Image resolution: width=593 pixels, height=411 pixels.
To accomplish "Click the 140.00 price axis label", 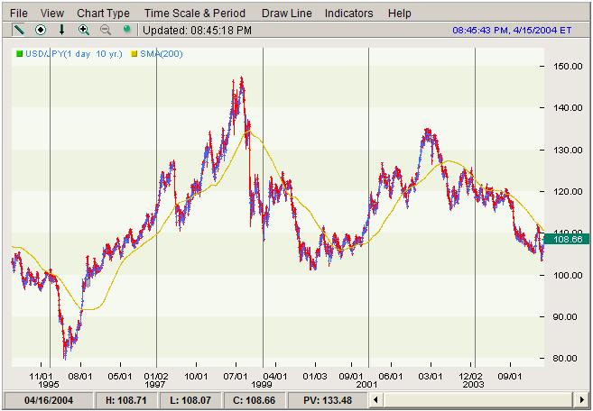I will [x=568, y=108].
